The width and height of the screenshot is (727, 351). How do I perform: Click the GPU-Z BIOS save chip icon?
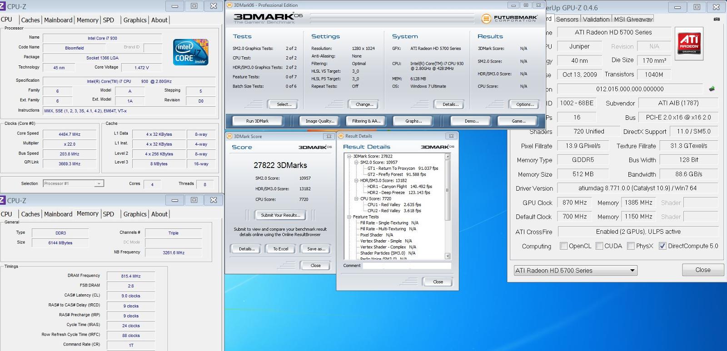click(712, 89)
